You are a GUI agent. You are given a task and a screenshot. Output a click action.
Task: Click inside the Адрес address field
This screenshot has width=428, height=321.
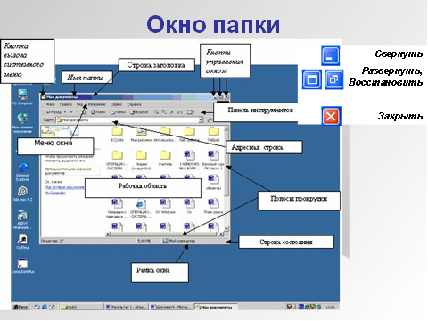click(127, 120)
